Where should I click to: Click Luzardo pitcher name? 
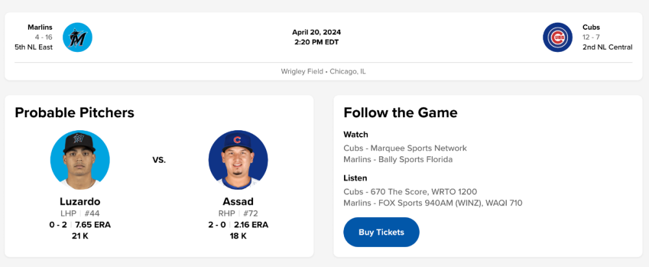point(80,202)
